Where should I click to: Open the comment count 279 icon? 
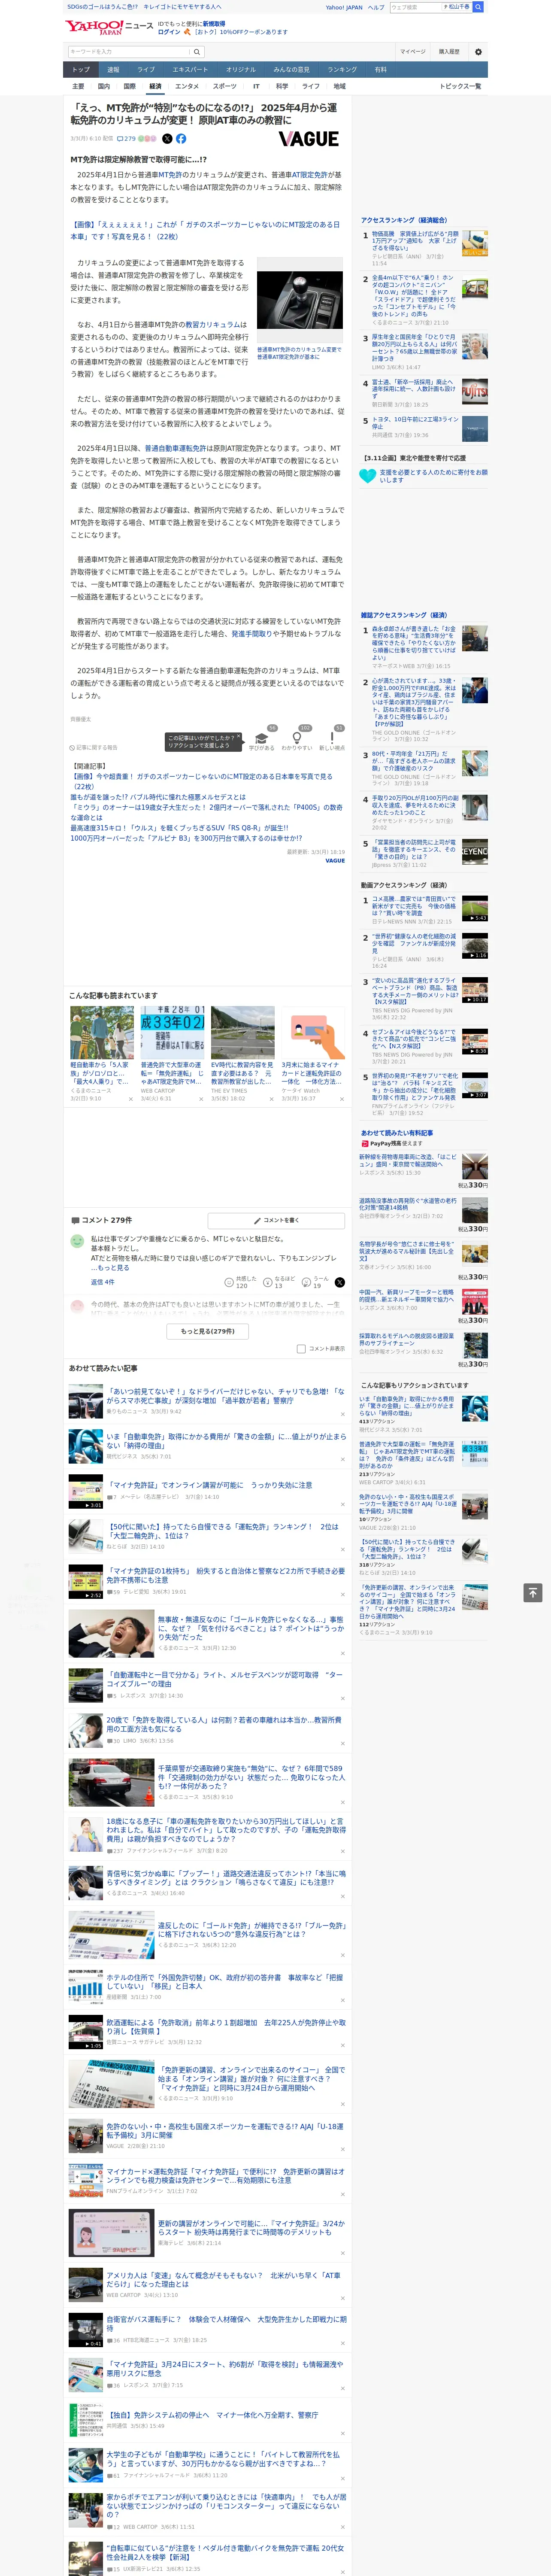126,139
